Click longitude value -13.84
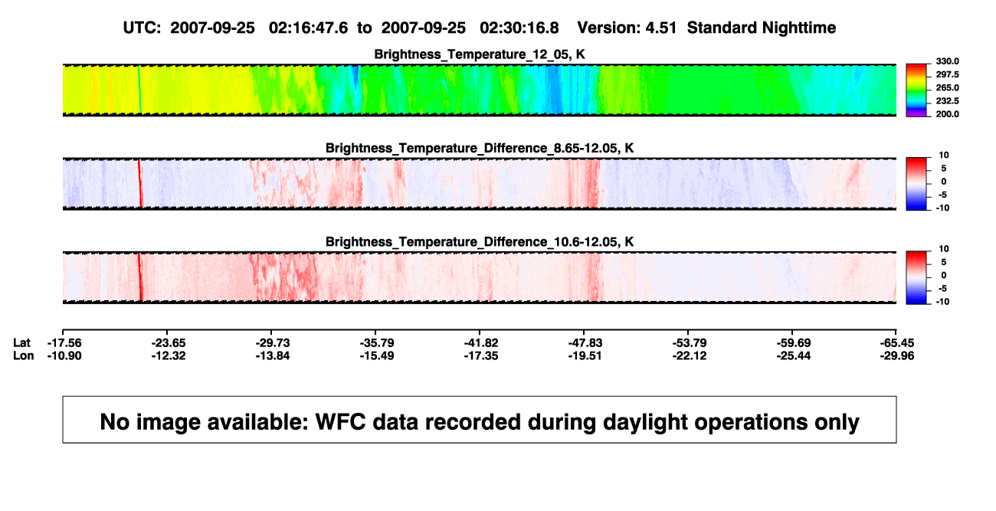This screenshot has width=996, height=511. [x=273, y=355]
